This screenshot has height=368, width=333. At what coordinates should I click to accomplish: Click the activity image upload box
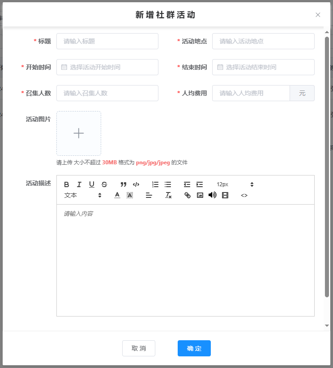pyautogui.click(x=79, y=133)
